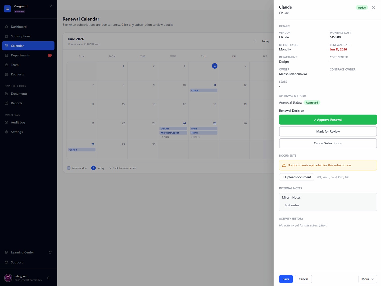
Task: Click the Cancel button in panel footer
Action: 303,279
